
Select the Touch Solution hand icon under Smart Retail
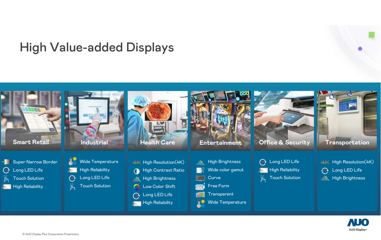[x=7, y=178]
